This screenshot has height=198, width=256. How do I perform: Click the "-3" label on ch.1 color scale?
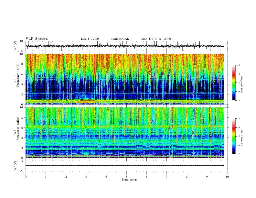click(239, 65)
